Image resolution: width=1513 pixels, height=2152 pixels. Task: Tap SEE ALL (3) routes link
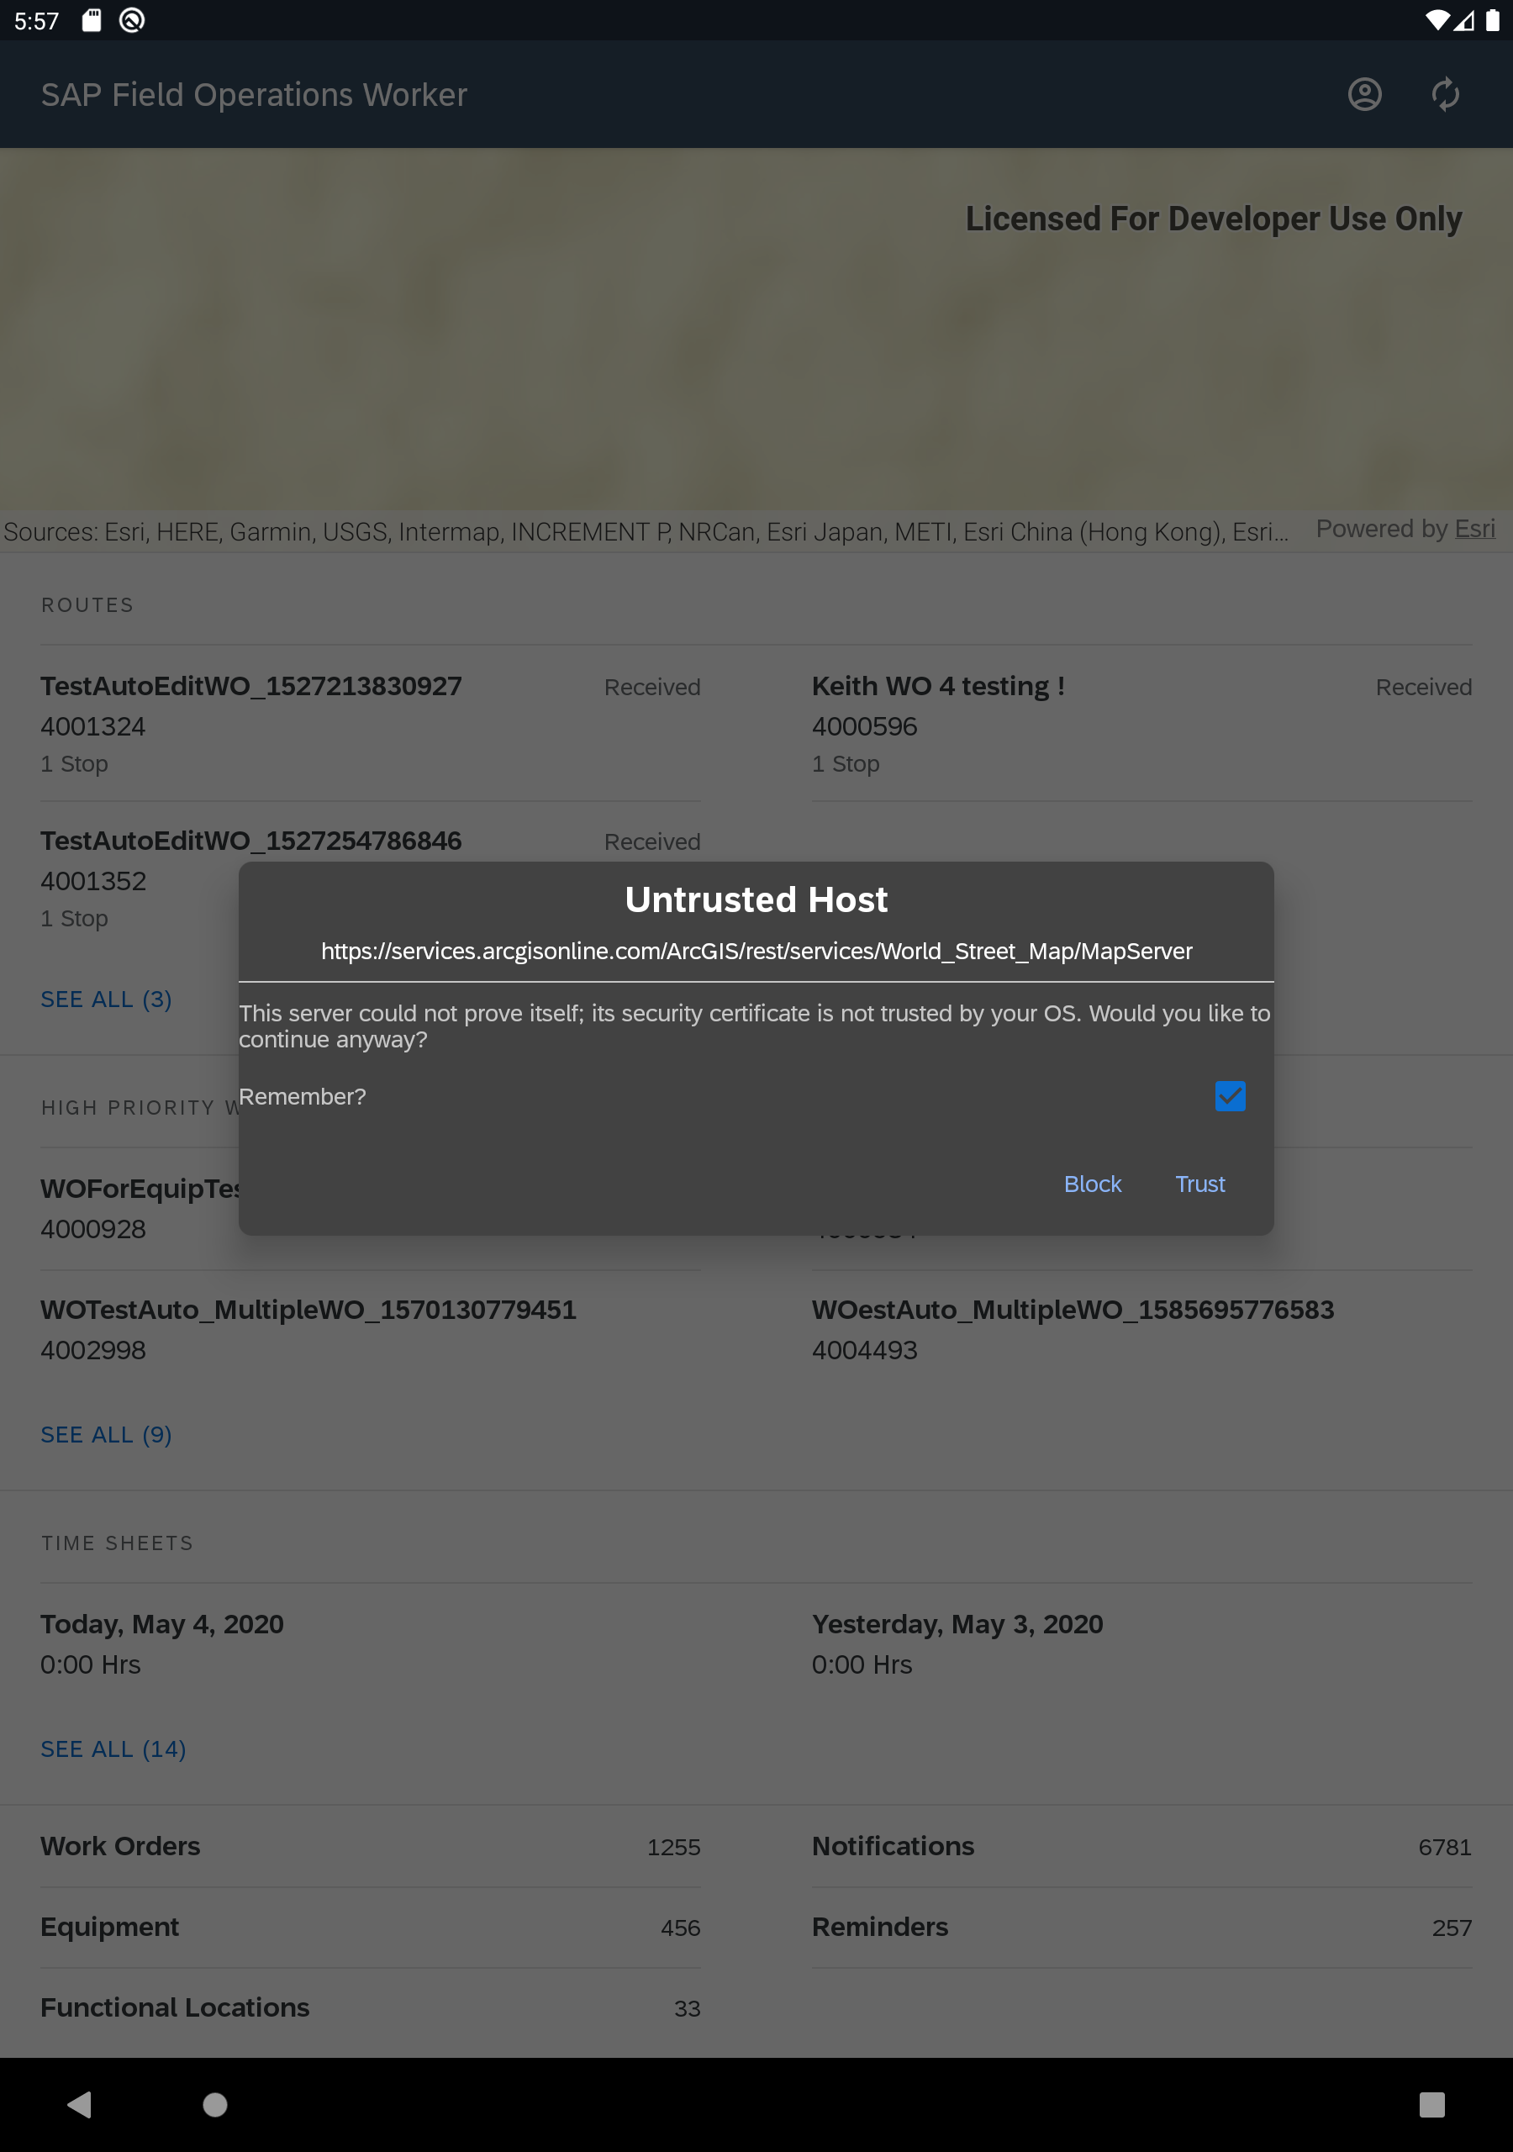106,1000
